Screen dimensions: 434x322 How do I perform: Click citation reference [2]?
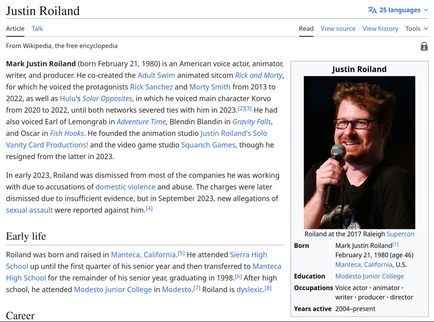[x=241, y=108]
